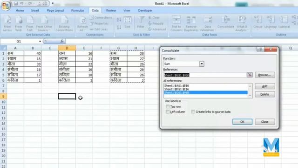Open the Home ribbon tab

pos(20,10)
